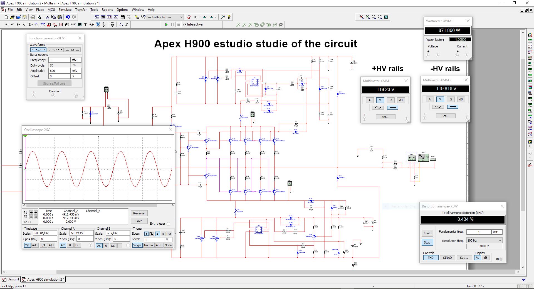Click the Paste clipboard icon
Screen dimensions: 534x289
[60, 17]
